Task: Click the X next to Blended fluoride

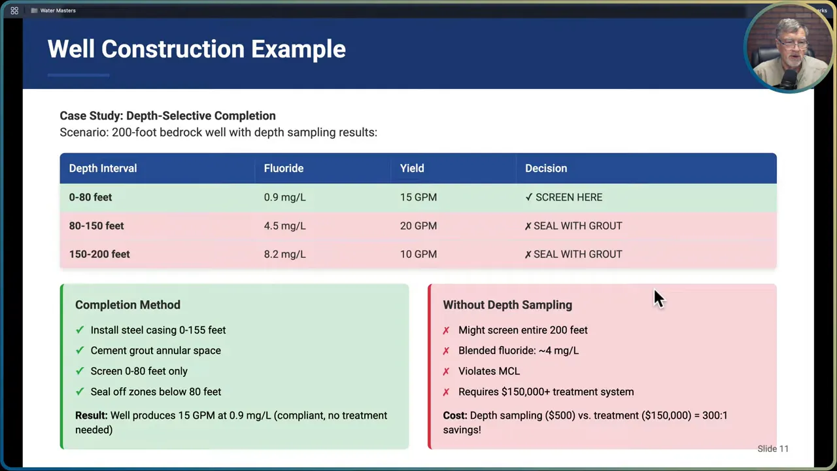Action: click(x=447, y=351)
